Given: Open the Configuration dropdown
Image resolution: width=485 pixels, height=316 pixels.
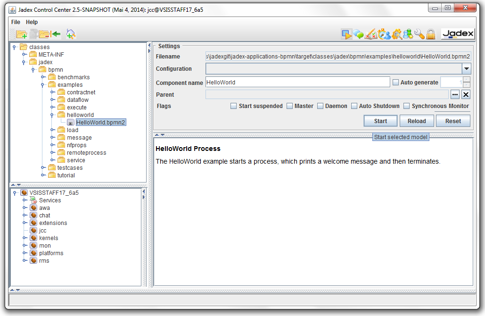Looking at the screenshot, I should point(466,69).
